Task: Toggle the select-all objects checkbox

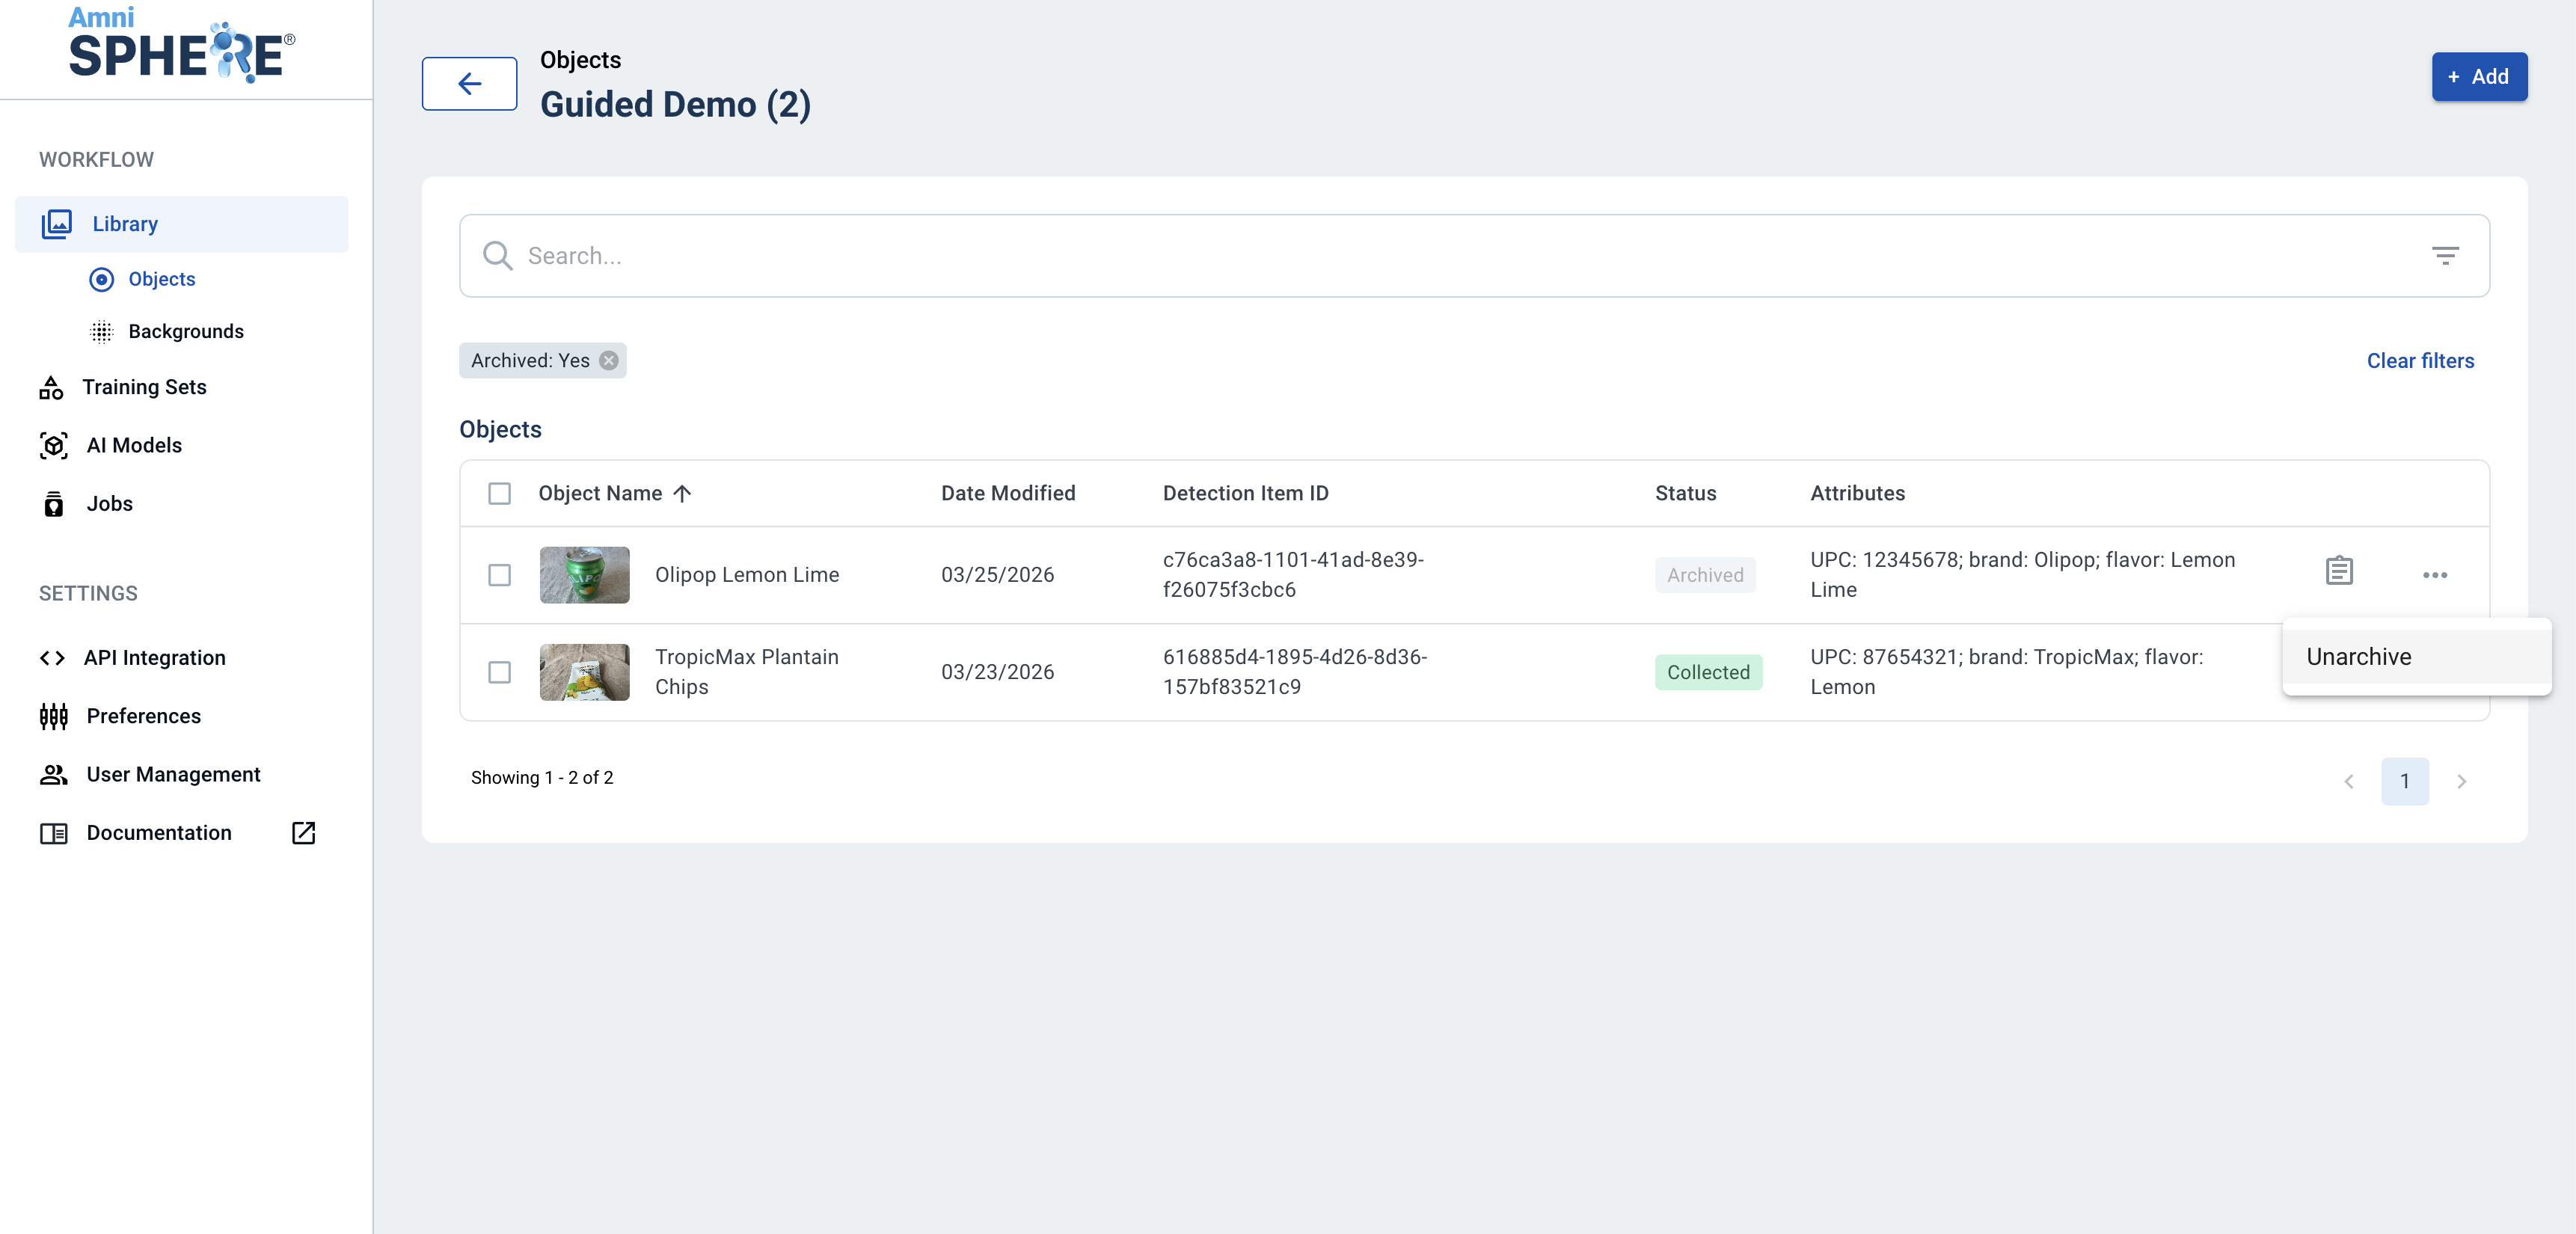Action: tap(499, 494)
